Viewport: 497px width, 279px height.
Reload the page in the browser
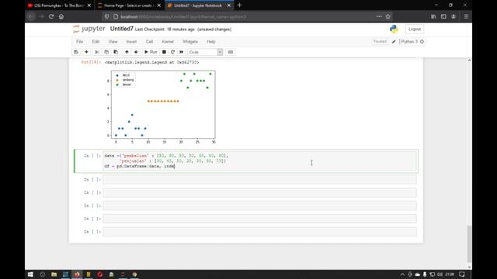pyautogui.click(x=51, y=16)
